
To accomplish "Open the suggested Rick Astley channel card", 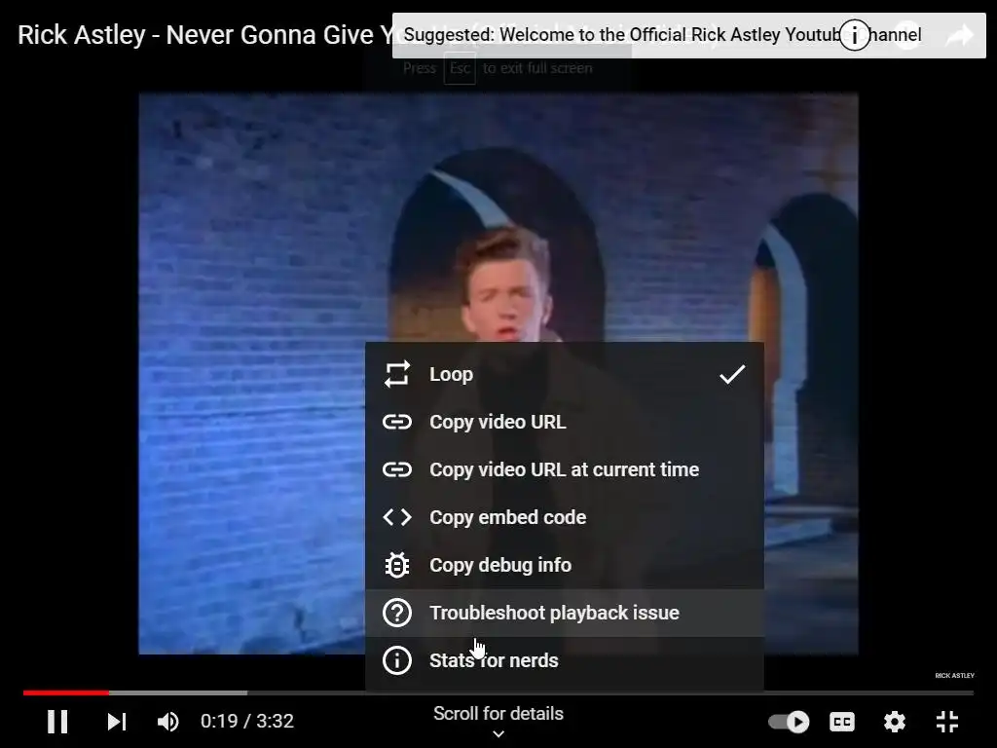I will [689, 36].
